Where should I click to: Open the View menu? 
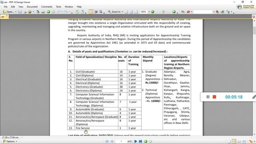tap(21, 7)
